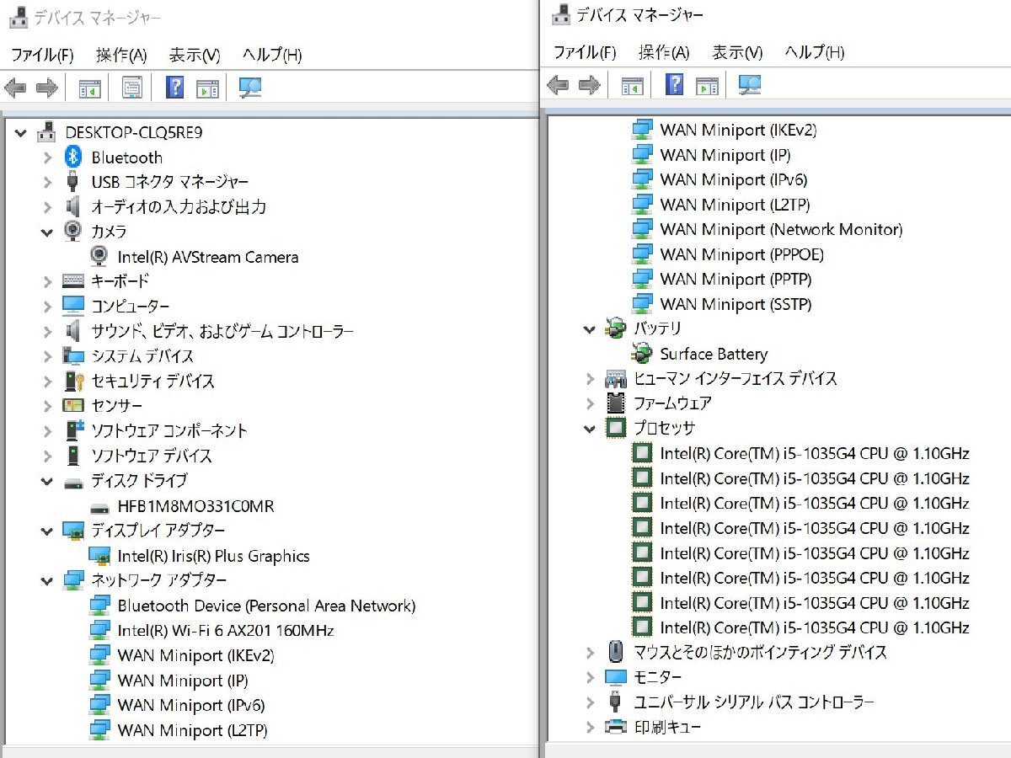Select システム デバイス category label
This screenshot has height=758, width=1011.
(x=142, y=356)
